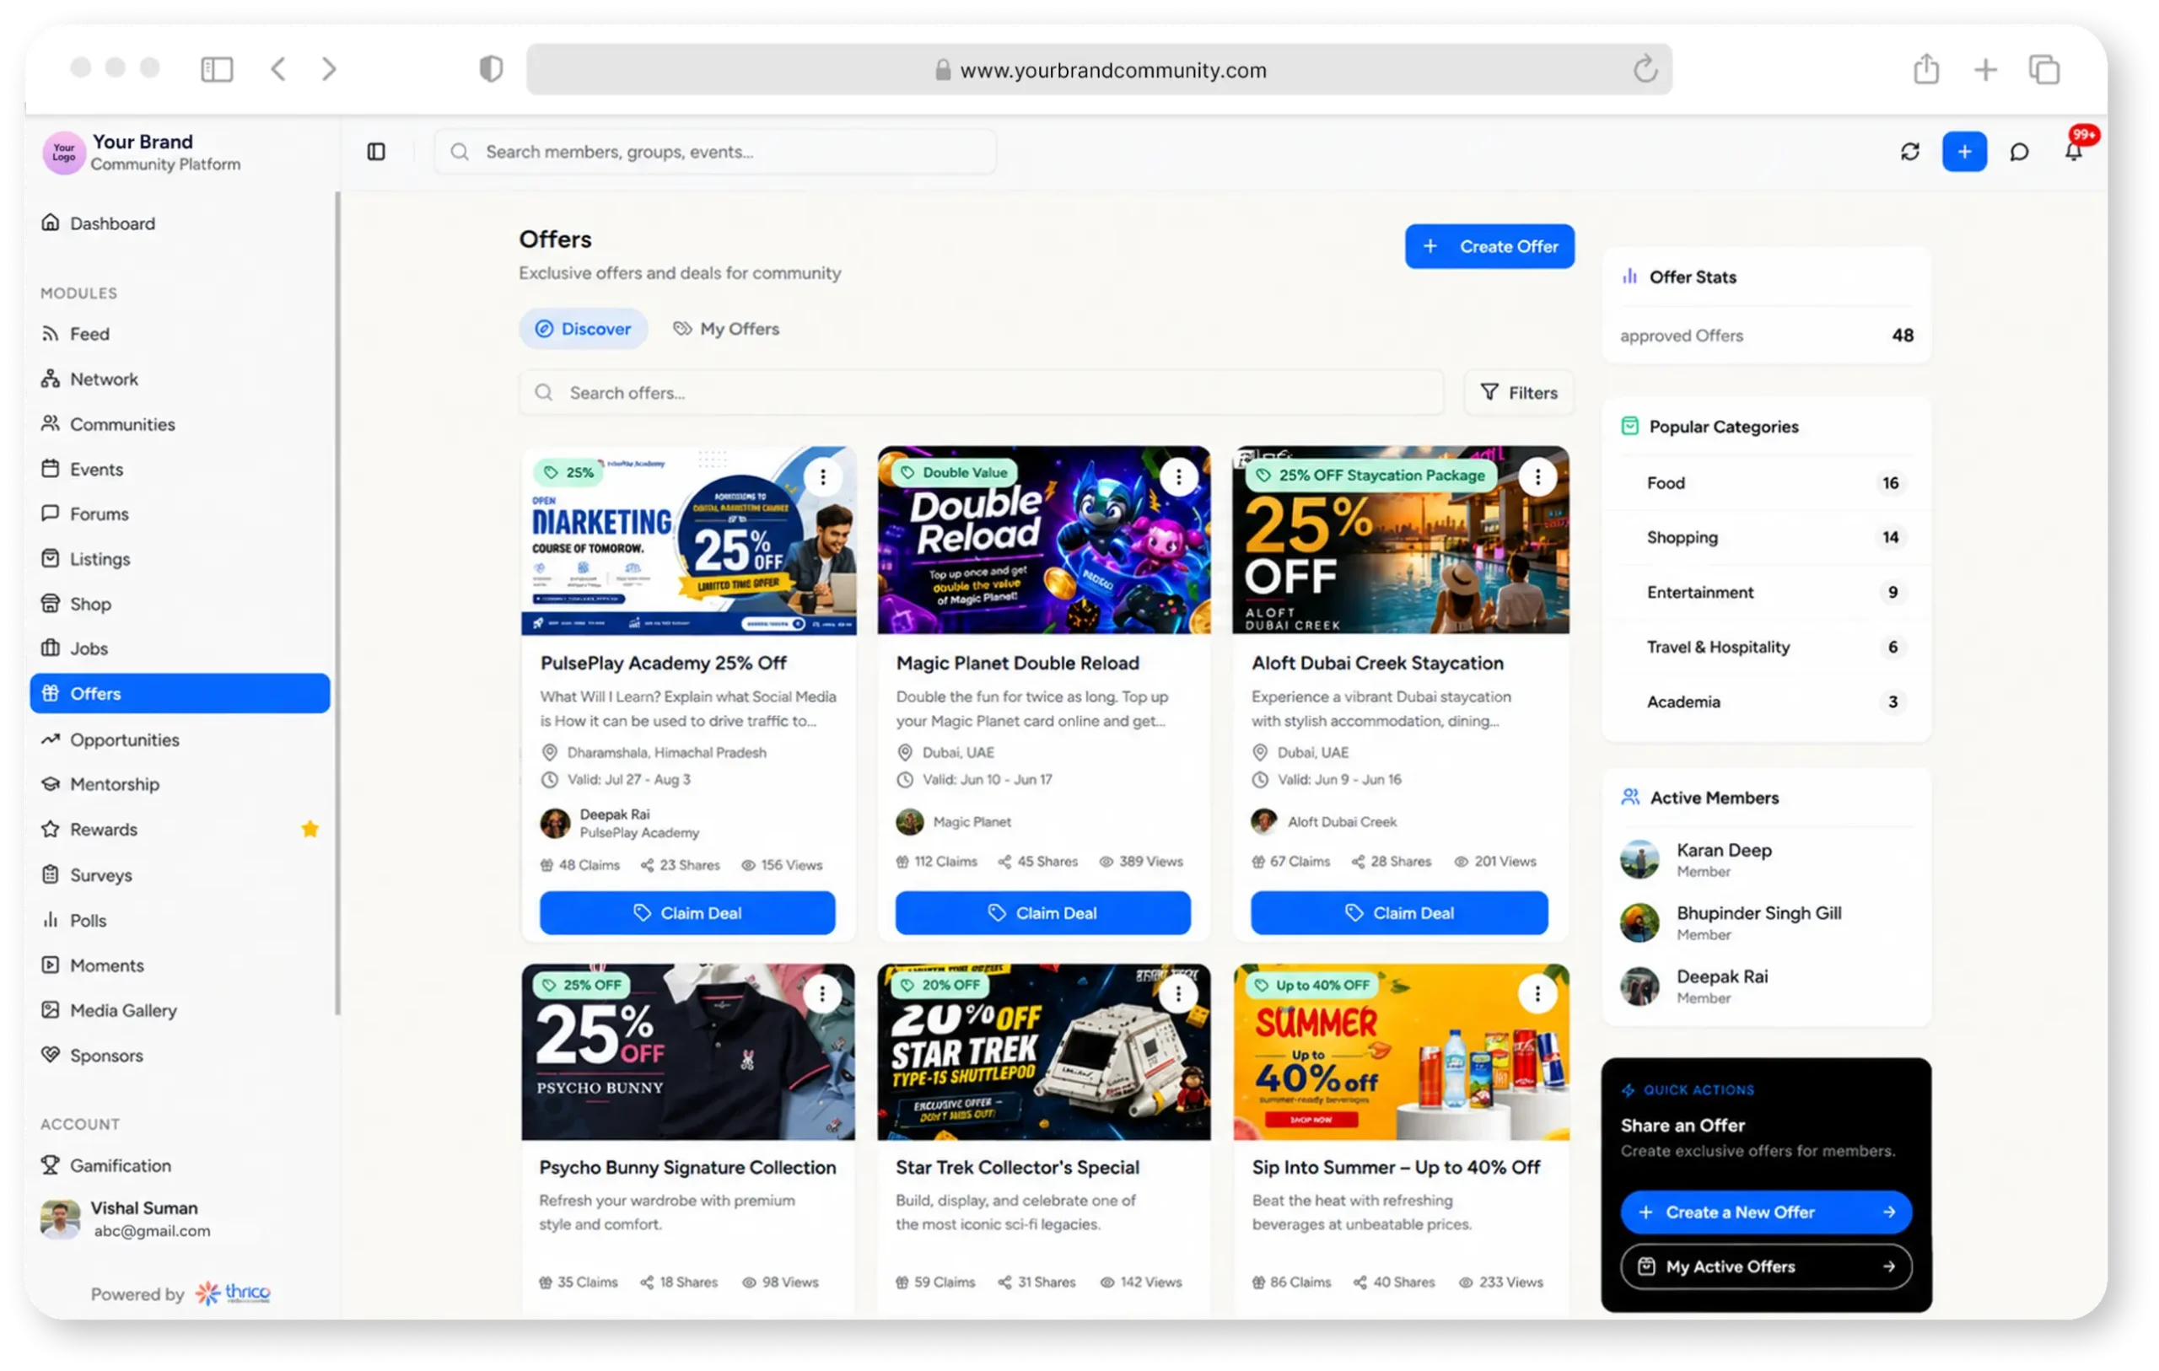
Task: Open options menu on PulsePlay Academy card
Action: click(x=822, y=476)
